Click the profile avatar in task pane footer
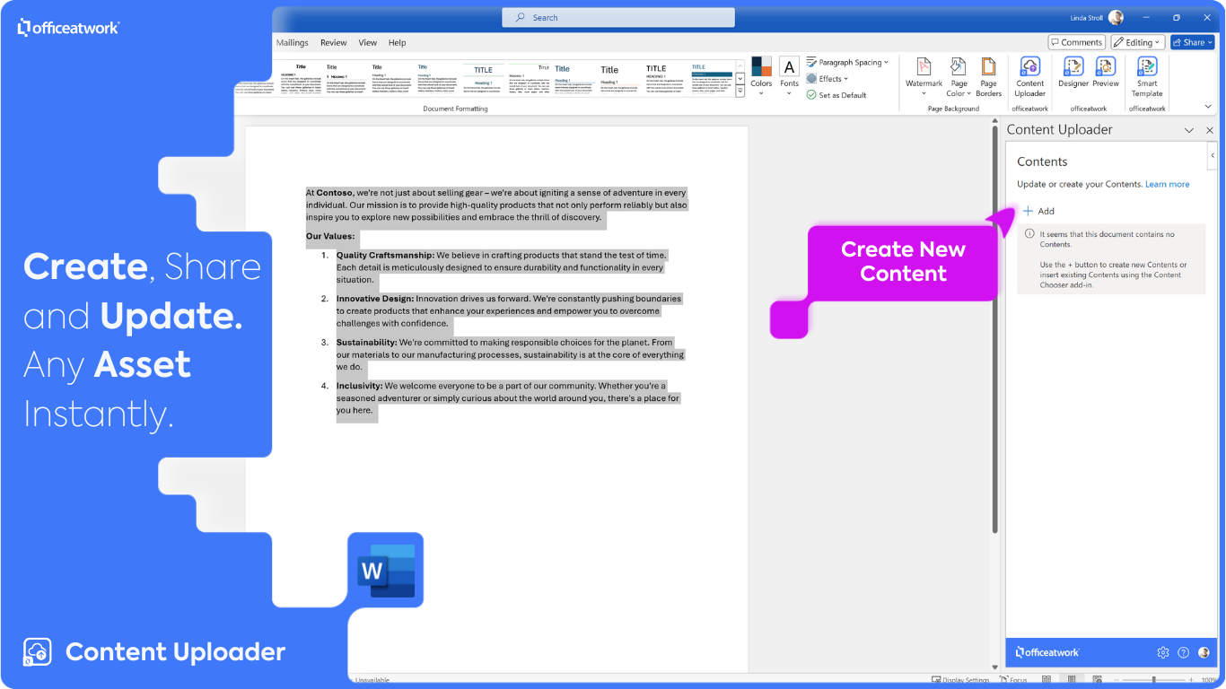The height and width of the screenshot is (689, 1226). [1204, 652]
